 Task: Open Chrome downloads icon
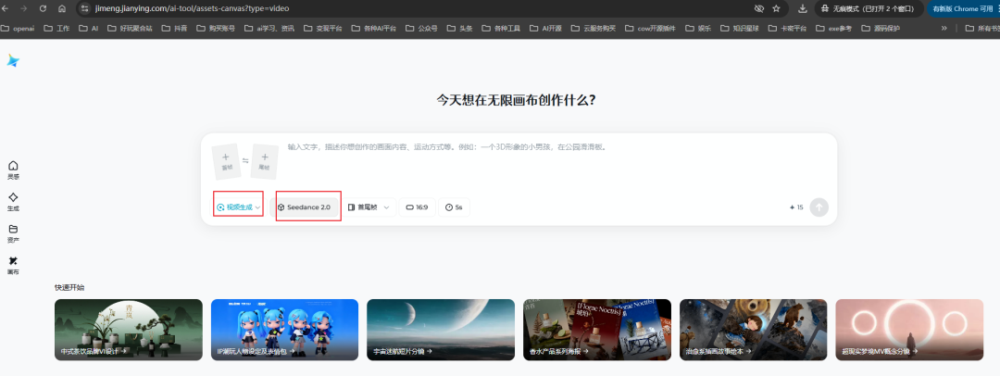(802, 8)
